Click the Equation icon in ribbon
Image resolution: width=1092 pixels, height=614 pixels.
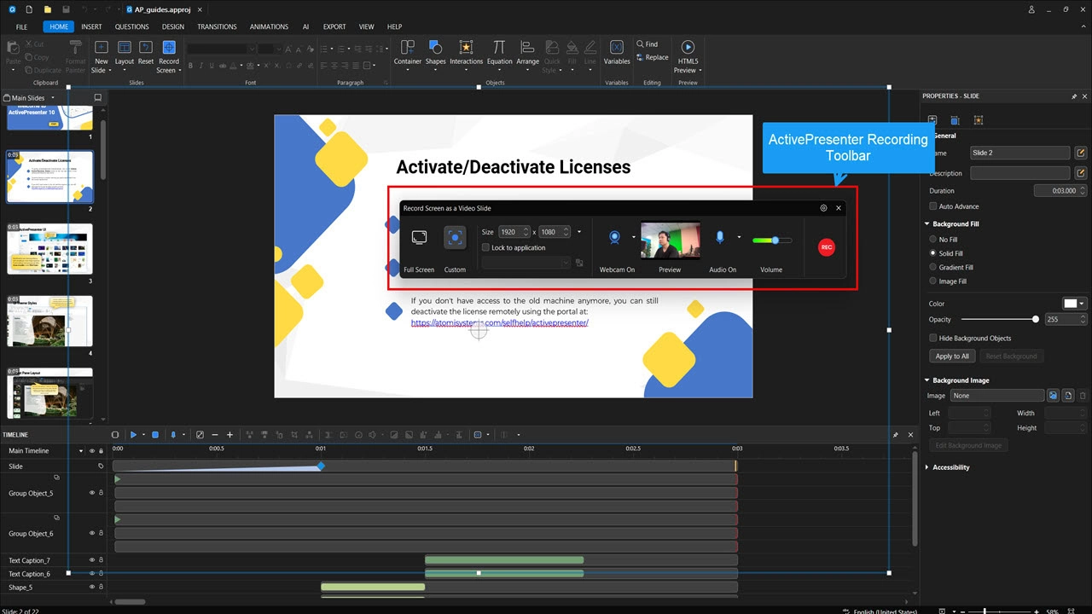tap(499, 49)
